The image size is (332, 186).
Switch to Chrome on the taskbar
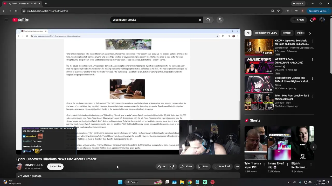coord(190,182)
